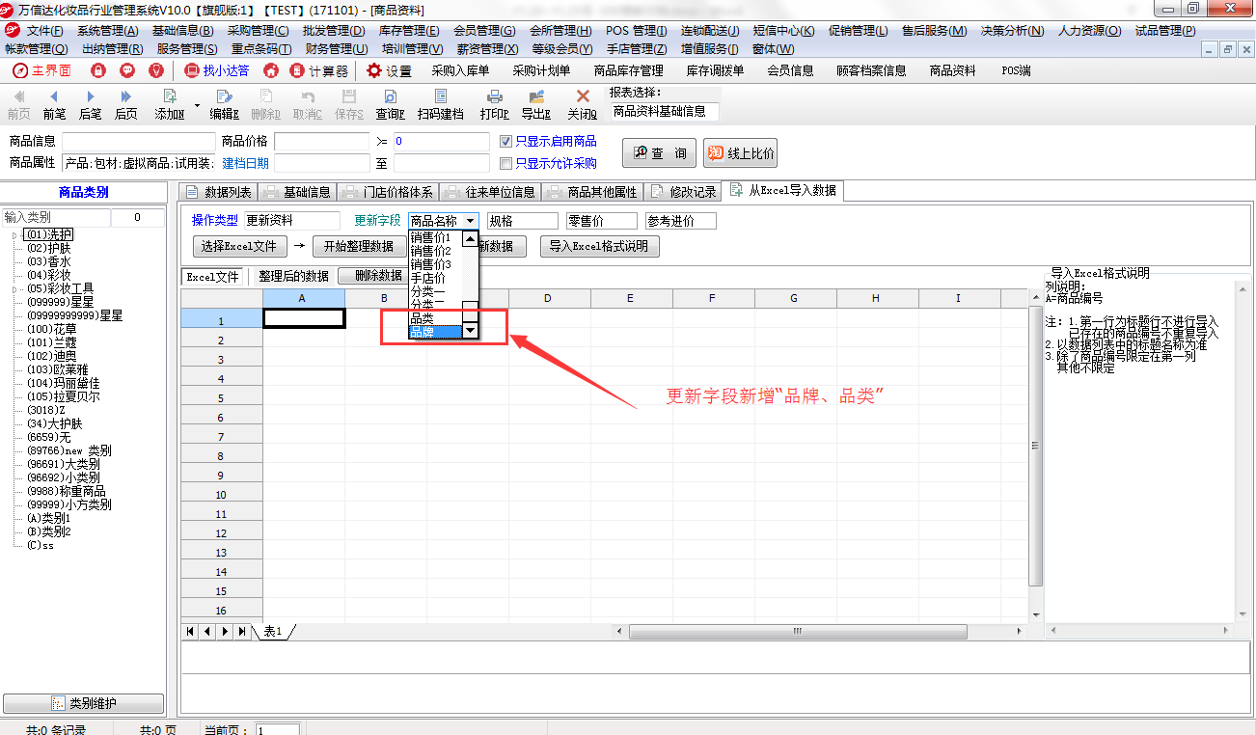The image size is (1256, 735).
Task: Open the 库存管理(E) menu
Action: click(409, 31)
